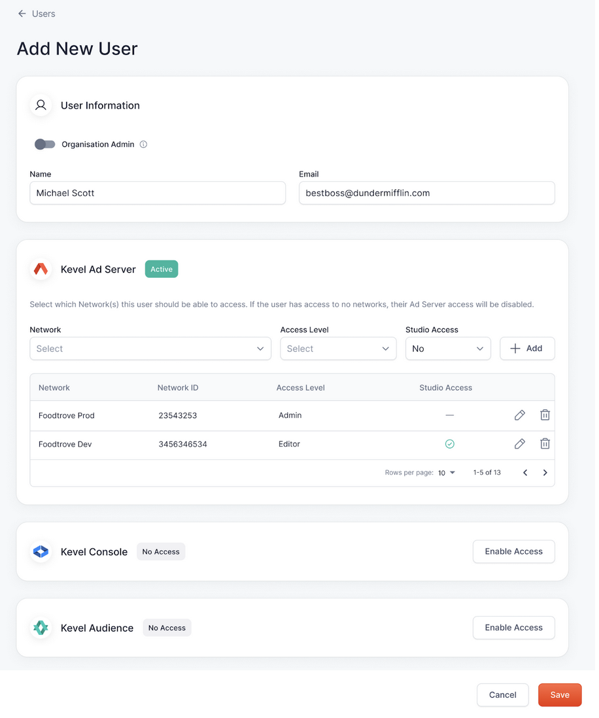Select the Foodtrove Prod network name

point(67,415)
